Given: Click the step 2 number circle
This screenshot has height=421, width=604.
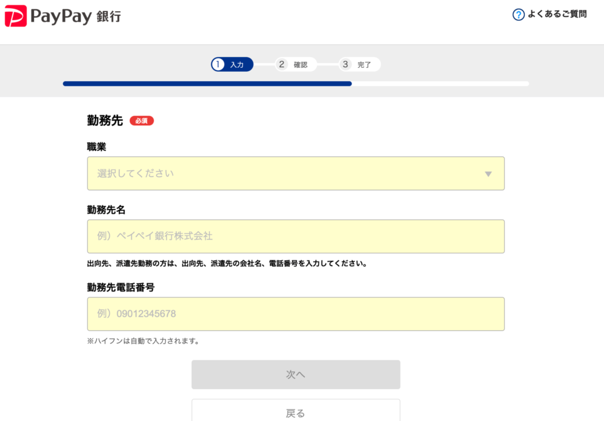Looking at the screenshot, I should coord(282,65).
